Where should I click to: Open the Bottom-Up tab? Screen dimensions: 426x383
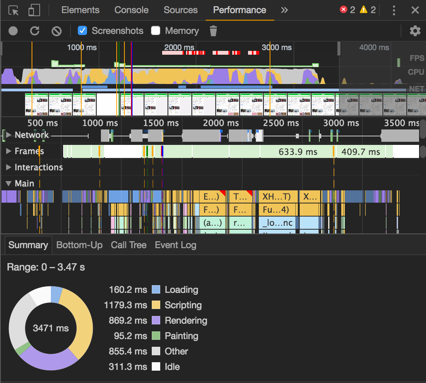pos(79,245)
